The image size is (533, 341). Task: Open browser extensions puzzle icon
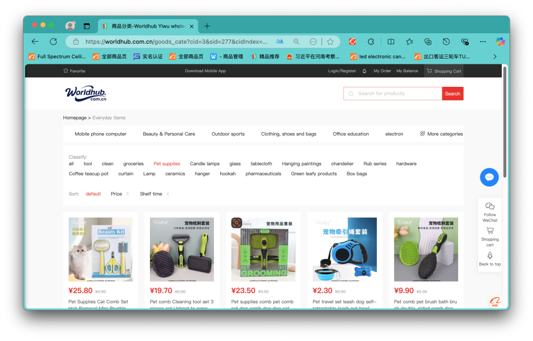click(x=371, y=42)
